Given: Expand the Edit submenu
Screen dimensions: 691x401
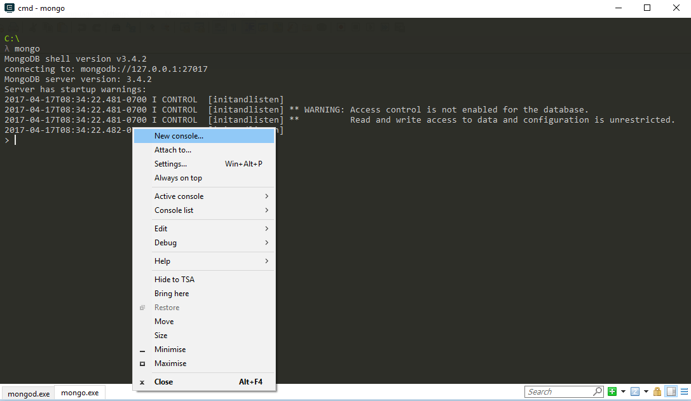Looking at the screenshot, I should coord(204,229).
